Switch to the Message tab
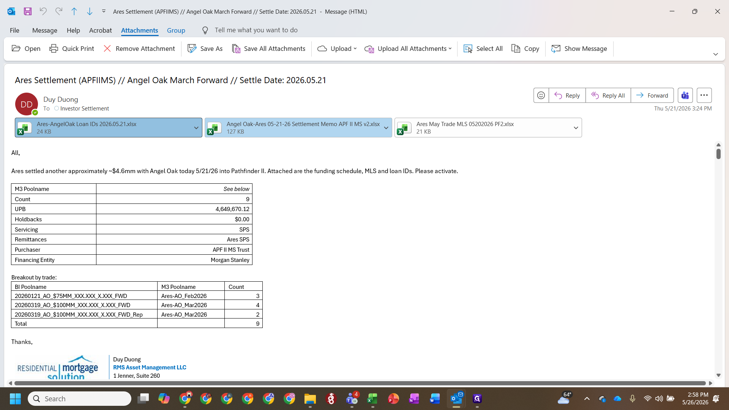Screen dimensions: 729x410 pyautogui.click(x=45, y=30)
